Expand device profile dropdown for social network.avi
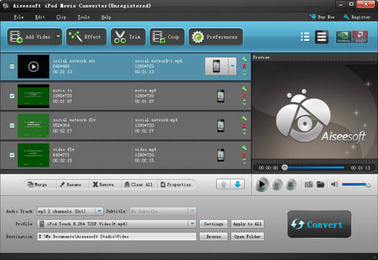This screenshot has height=260, width=378. pyautogui.click(x=232, y=66)
